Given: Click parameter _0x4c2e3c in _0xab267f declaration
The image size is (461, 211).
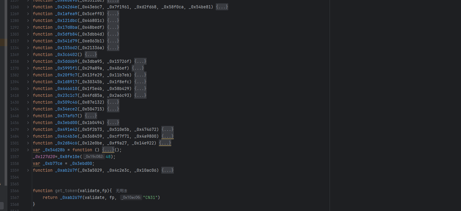Looking at the screenshot, I should point(119,170).
